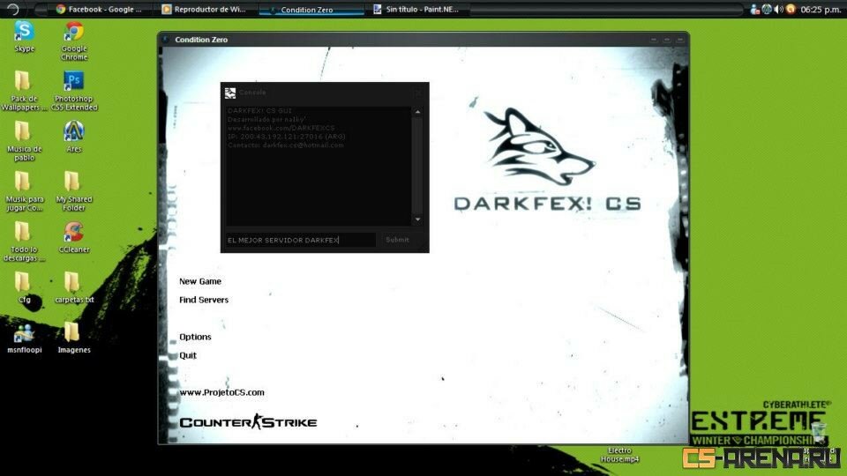Screen dimensions: 847x476
Task: Open Photoshop CS5 Extended shortcut
Action: (x=74, y=82)
